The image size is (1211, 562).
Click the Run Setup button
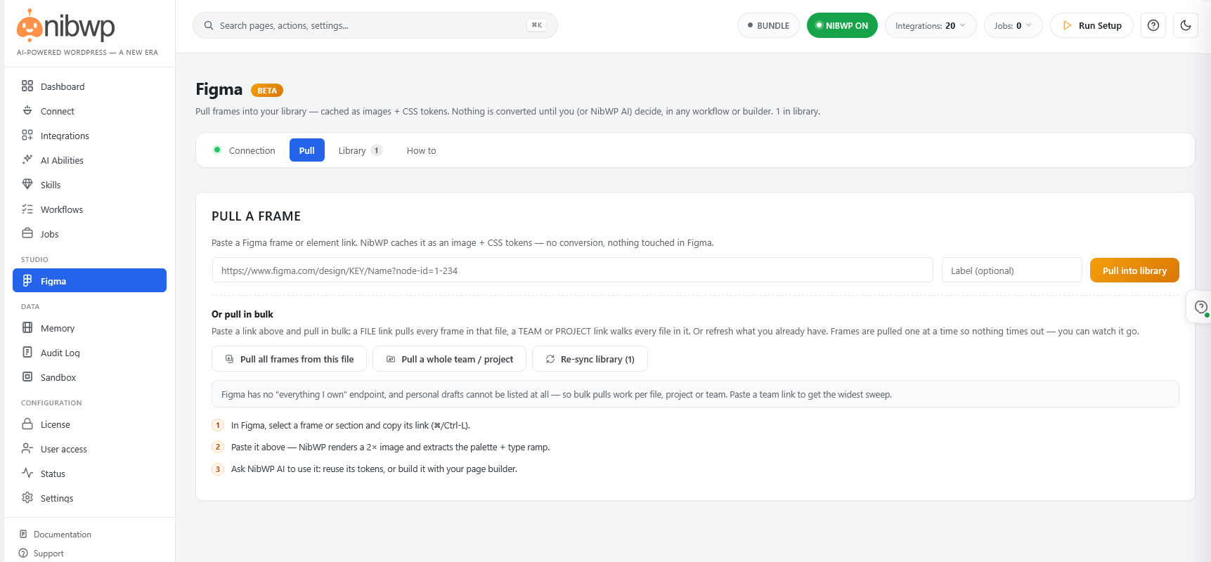pyautogui.click(x=1092, y=25)
